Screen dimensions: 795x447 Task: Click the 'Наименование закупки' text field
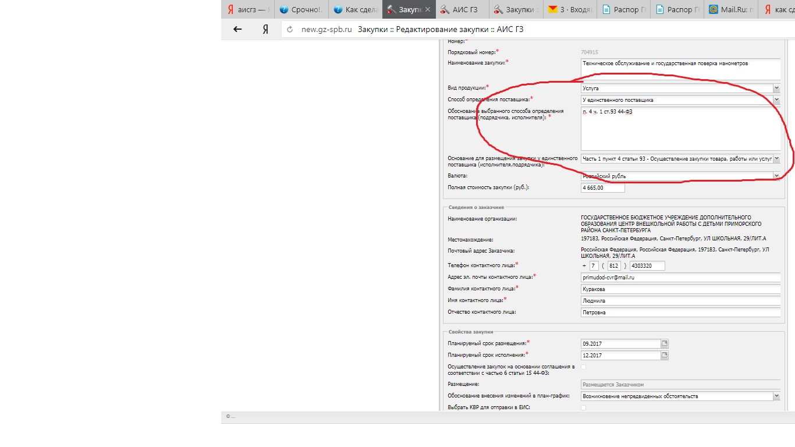click(x=680, y=69)
